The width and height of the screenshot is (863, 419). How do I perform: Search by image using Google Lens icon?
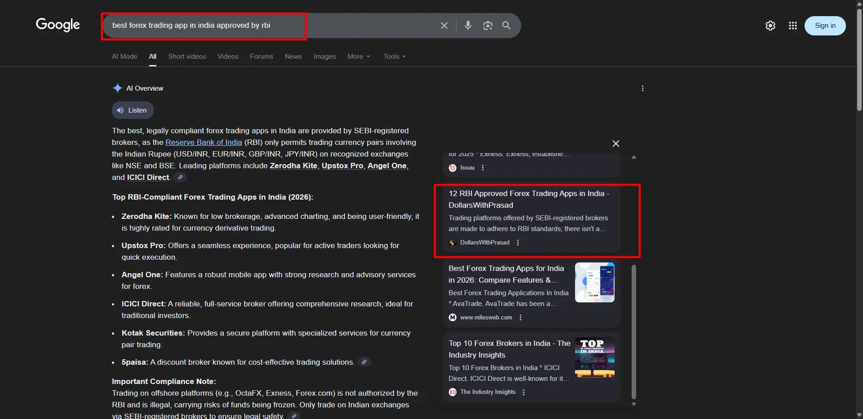pos(488,26)
